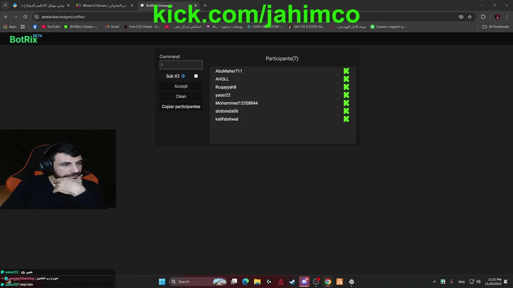Click Copiar participantes button

point(181,106)
